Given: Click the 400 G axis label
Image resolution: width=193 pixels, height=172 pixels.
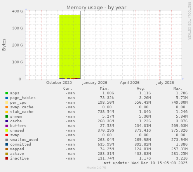Looking at the screenshot, I should tap(17, 11).
